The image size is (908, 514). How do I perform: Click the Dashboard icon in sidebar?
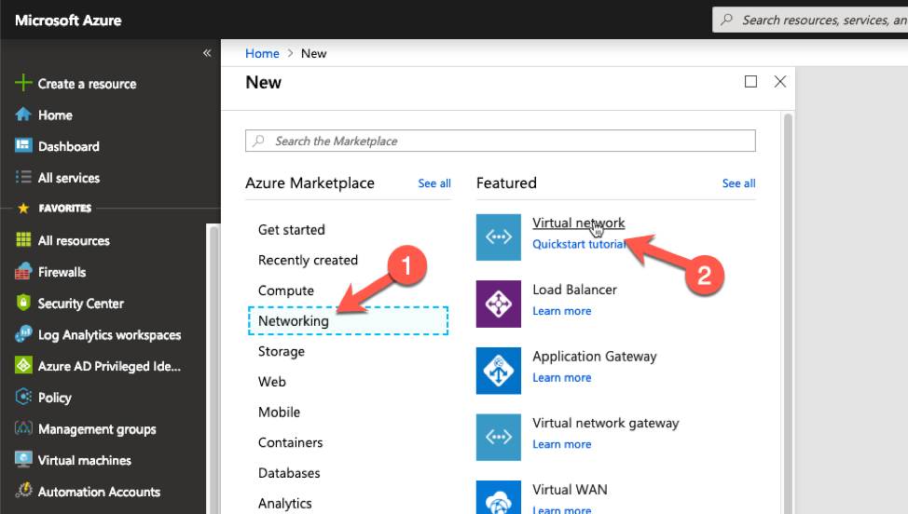(x=23, y=145)
